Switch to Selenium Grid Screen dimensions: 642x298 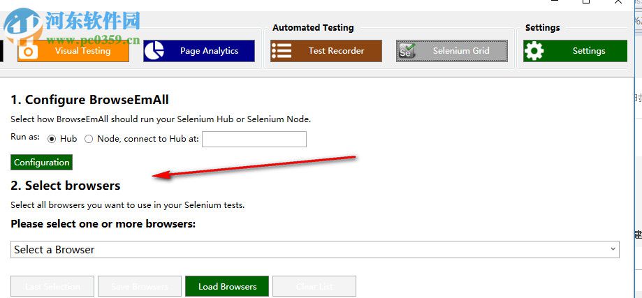click(x=452, y=51)
